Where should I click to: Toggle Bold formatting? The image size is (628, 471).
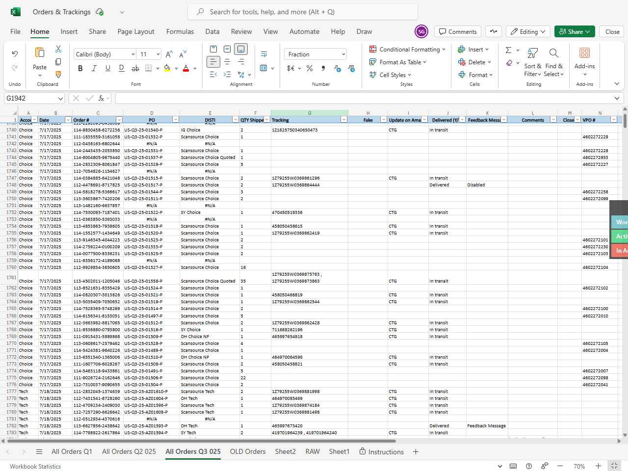80,68
